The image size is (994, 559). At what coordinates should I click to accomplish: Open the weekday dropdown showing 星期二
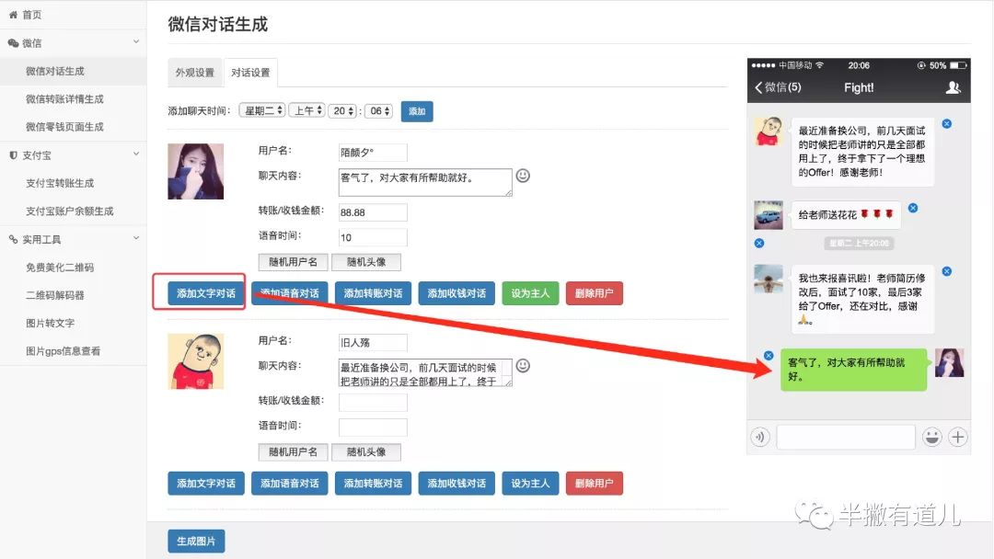click(262, 110)
